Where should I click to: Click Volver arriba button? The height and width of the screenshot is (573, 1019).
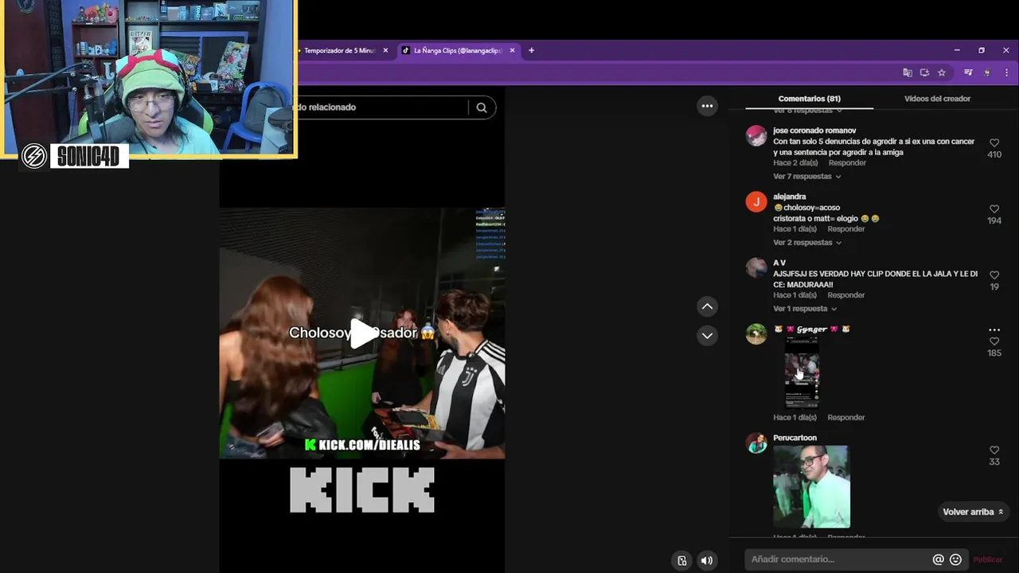(973, 512)
